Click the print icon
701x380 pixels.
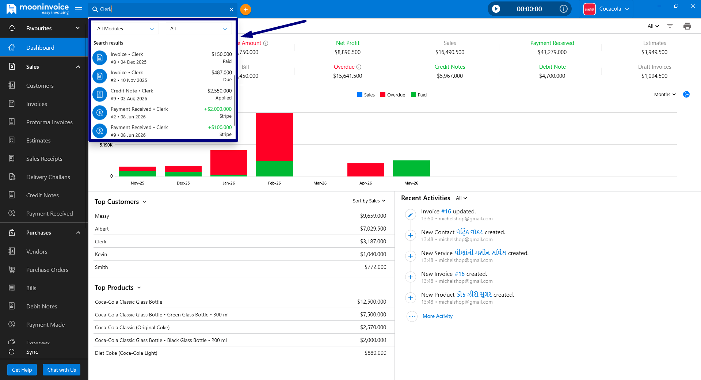tap(687, 26)
